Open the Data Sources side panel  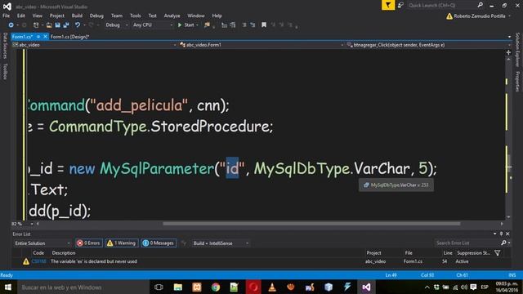pos(5,46)
